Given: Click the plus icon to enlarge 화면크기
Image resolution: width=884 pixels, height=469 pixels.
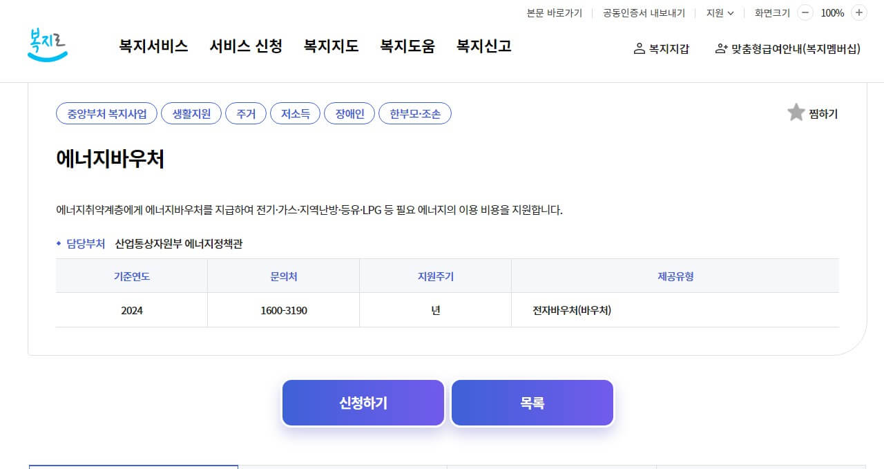Looking at the screenshot, I should pyautogui.click(x=858, y=12).
